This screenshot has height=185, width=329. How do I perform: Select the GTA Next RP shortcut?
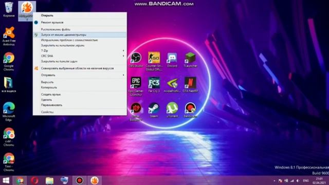190,85
